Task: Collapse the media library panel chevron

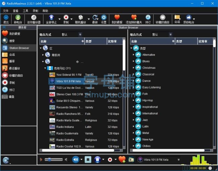Action: (4, 27)
